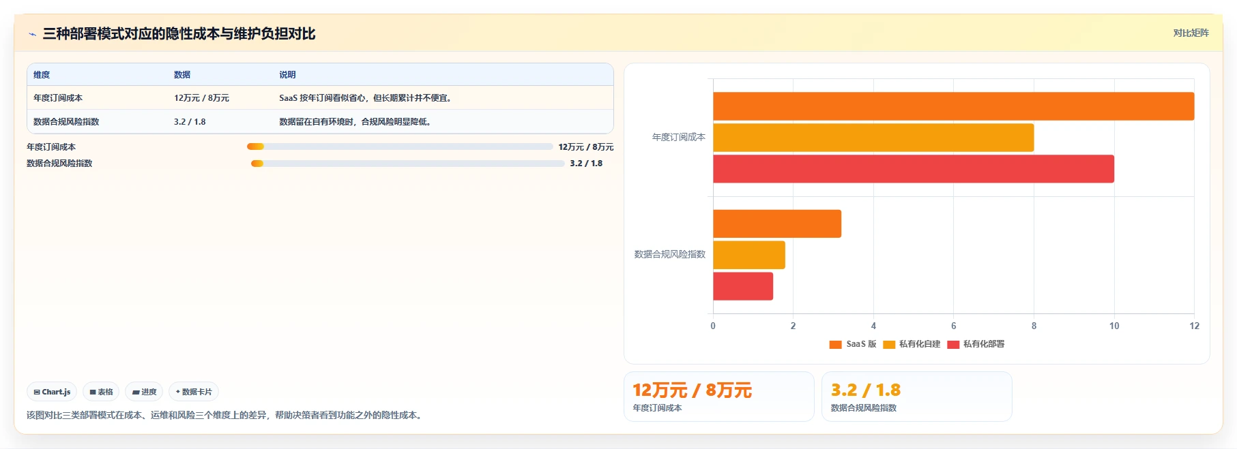Click the yellow 私有化自建 bar for 年度订阅成本
1237x449 pixels.
pos(873,138)
